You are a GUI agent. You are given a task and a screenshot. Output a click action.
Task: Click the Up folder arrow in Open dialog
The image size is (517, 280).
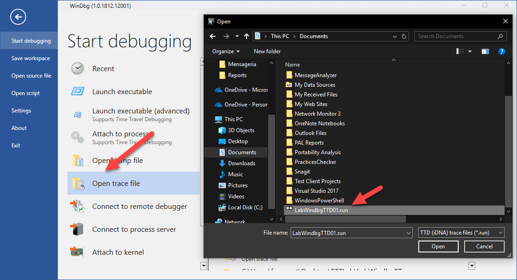(x=246, y=36)
